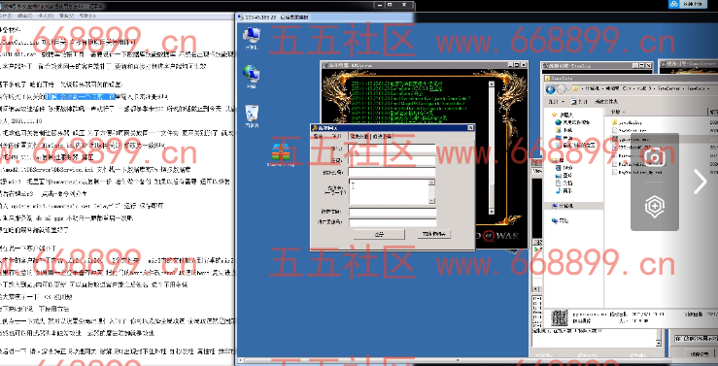The width and height of the screenshot is (718, 366).
Task: Switch to the fourth tab in login dialog
Action: [382, 136]
